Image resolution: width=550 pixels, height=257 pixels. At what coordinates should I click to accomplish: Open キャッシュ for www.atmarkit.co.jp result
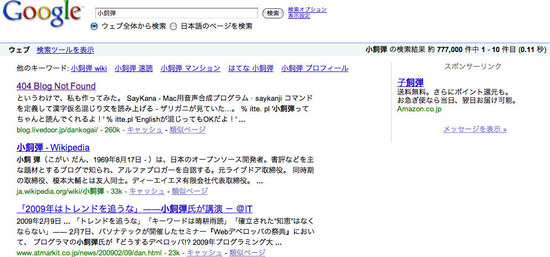pyautogui.click(x=204, y=253)
